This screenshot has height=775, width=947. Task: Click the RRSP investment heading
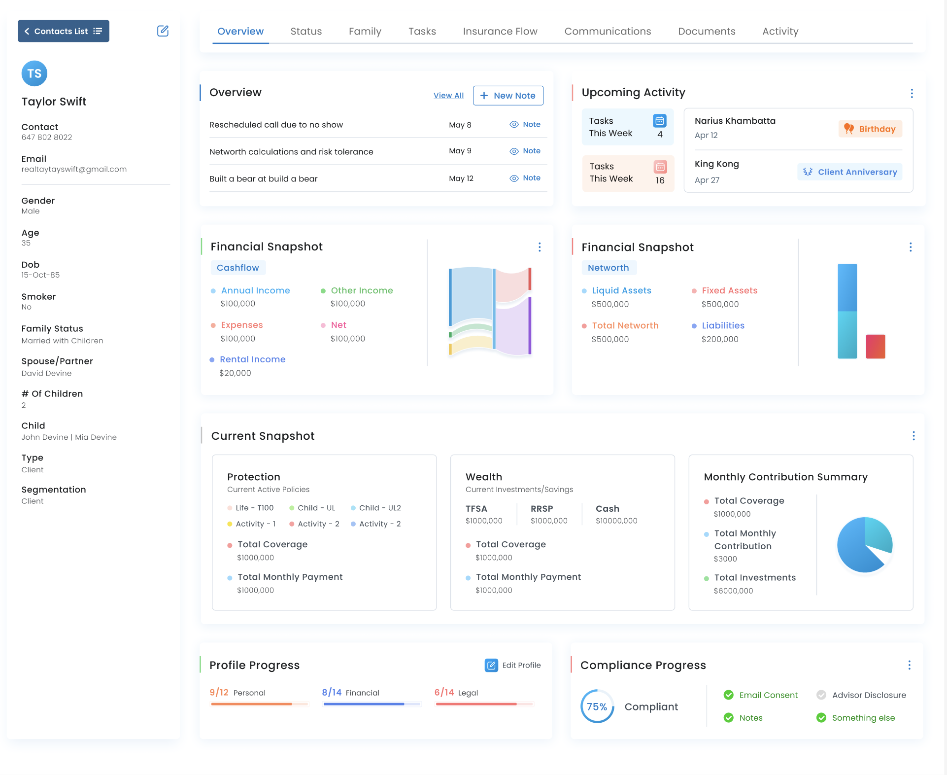pyautogui.click(x=542, y=508)
